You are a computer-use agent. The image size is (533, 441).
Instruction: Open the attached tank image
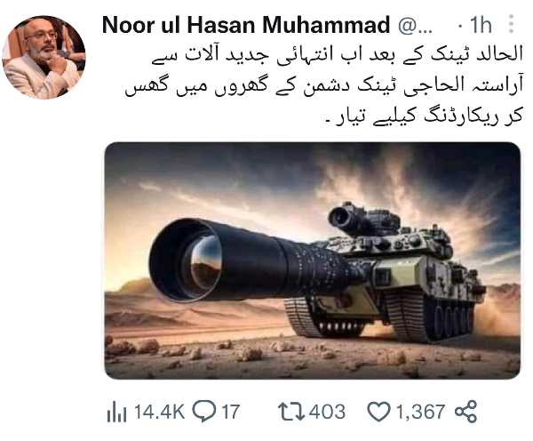coord(313,261)
